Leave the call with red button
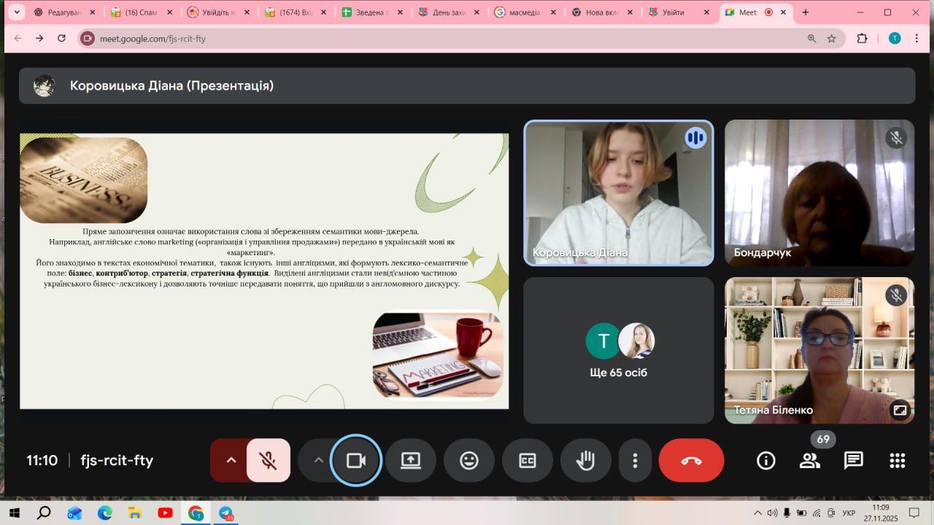Screen dimensions: 934x525 tap(691, 460)
